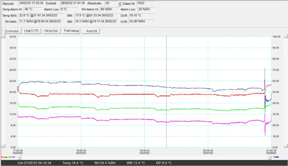Click the blue %RH legend label
This screenshot has width=288, height=166.
click(276, 157)
